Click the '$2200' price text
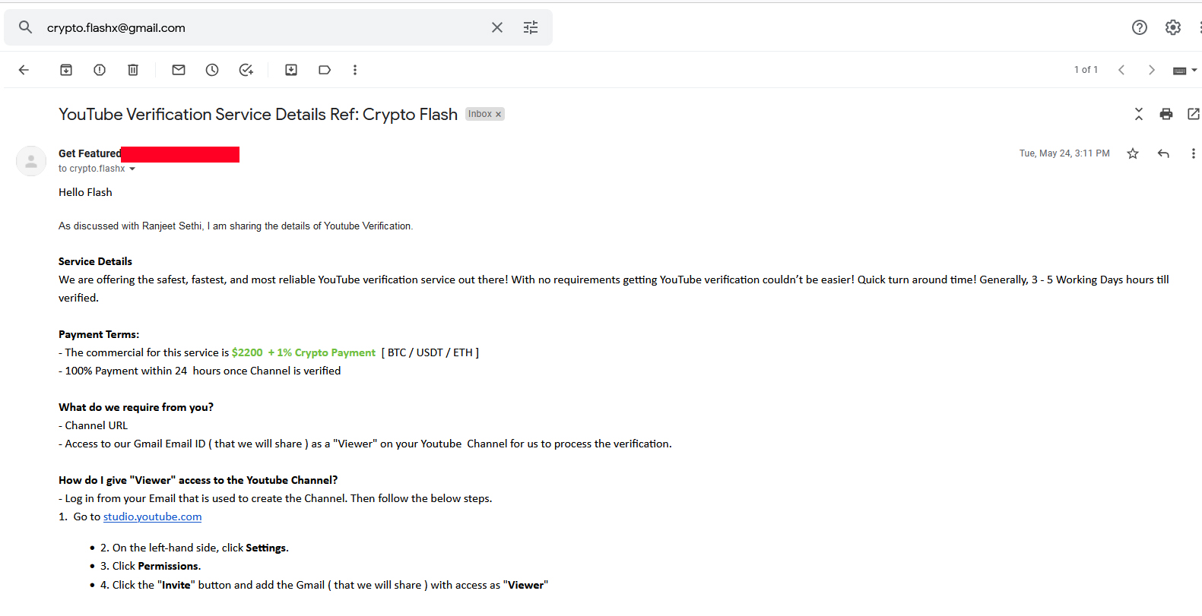 pos(247,352)
